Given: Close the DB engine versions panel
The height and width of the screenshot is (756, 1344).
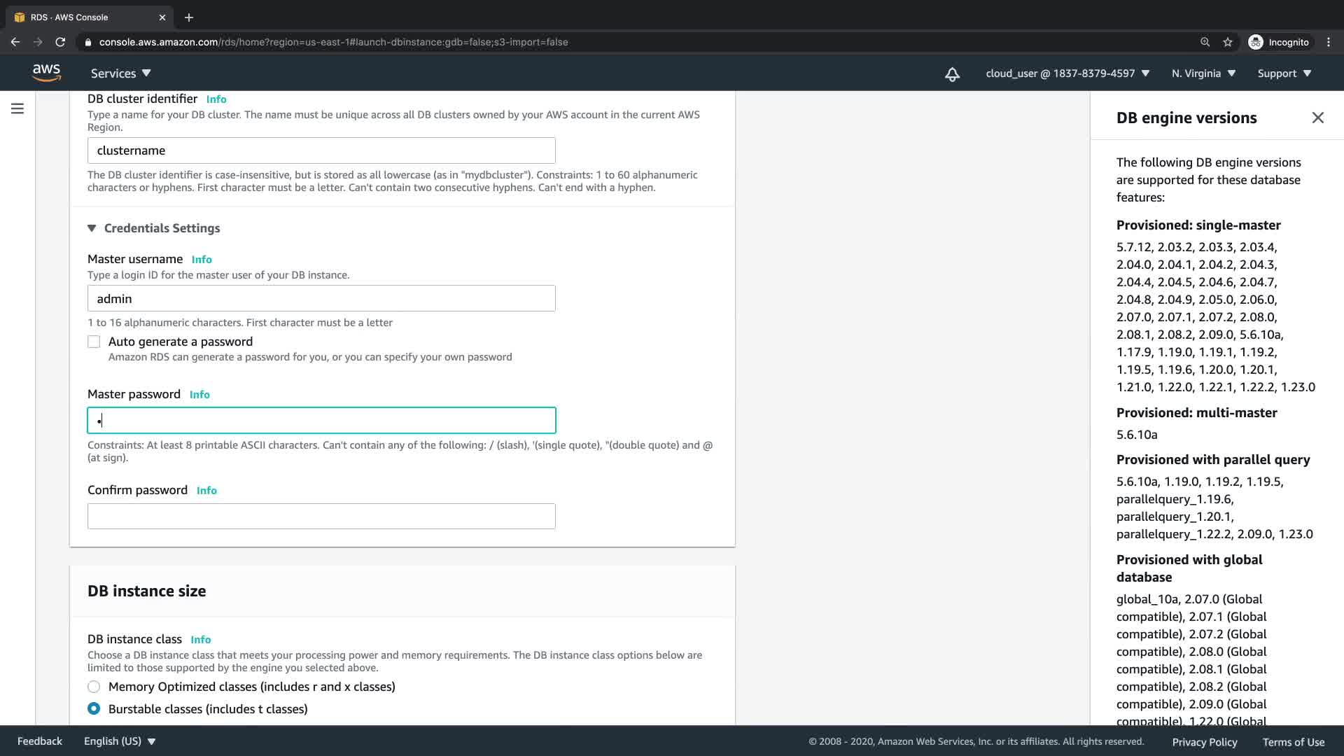Looking at the screenshot, I should (1317, 118).
